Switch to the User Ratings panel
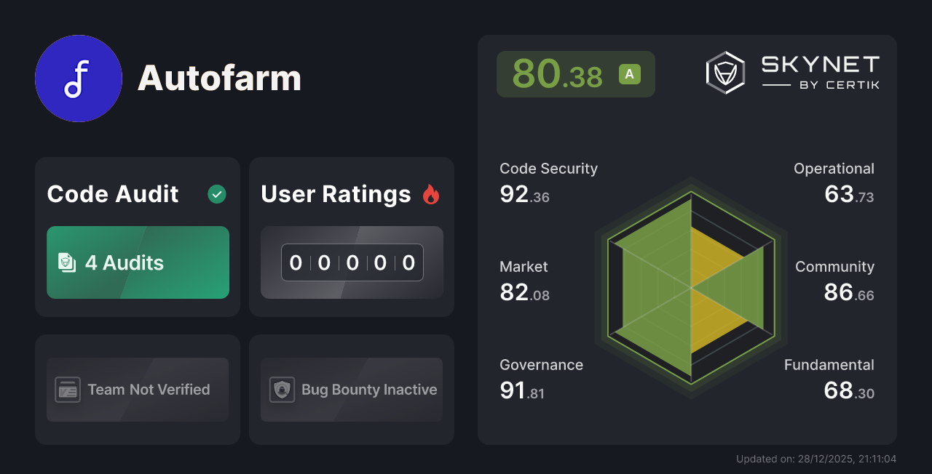 351,236
